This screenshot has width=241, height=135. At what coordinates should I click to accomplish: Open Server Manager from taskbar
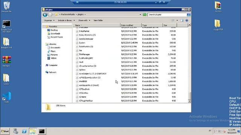15,131
